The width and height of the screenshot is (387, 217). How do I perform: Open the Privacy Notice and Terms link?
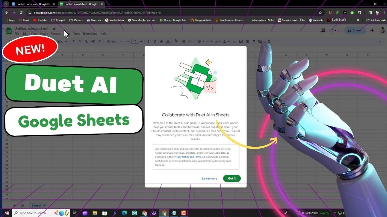click(187, 157)
